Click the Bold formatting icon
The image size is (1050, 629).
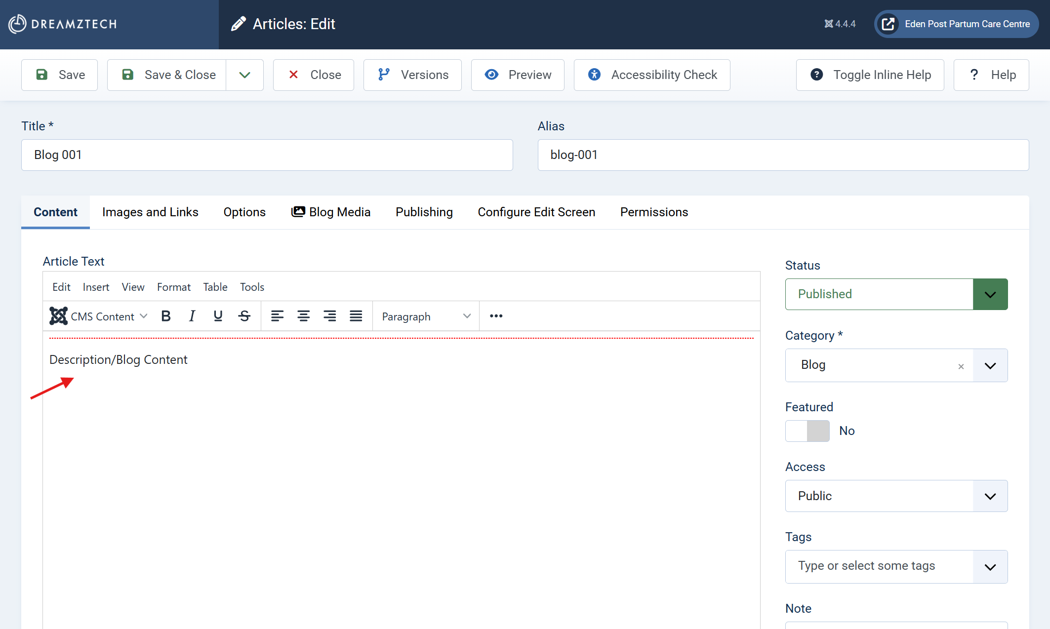[x=166, y=316]
